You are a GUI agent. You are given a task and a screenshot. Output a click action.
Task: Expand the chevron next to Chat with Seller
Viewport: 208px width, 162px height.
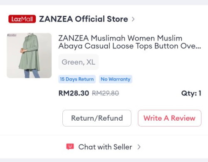click(x=139, y=147)
